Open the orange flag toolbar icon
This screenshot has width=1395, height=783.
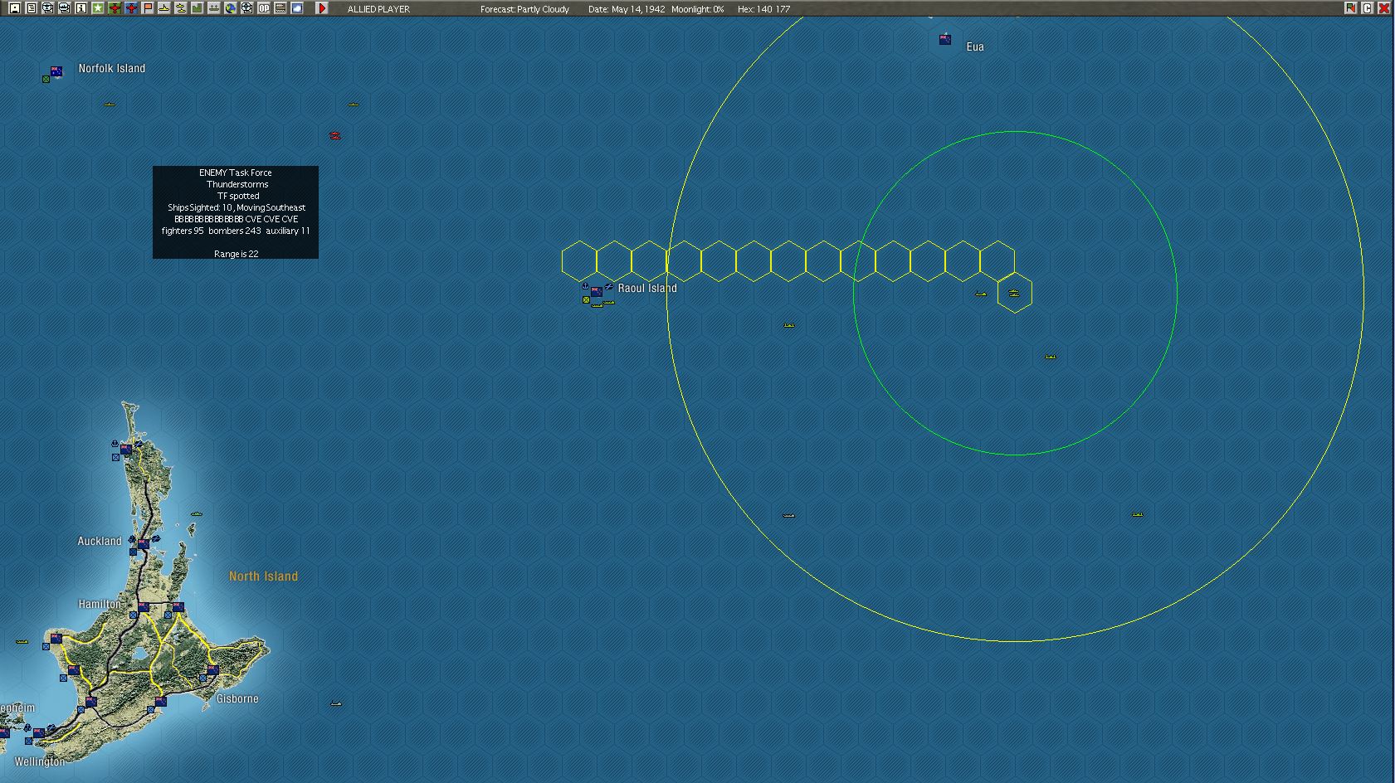pos(147,8)
